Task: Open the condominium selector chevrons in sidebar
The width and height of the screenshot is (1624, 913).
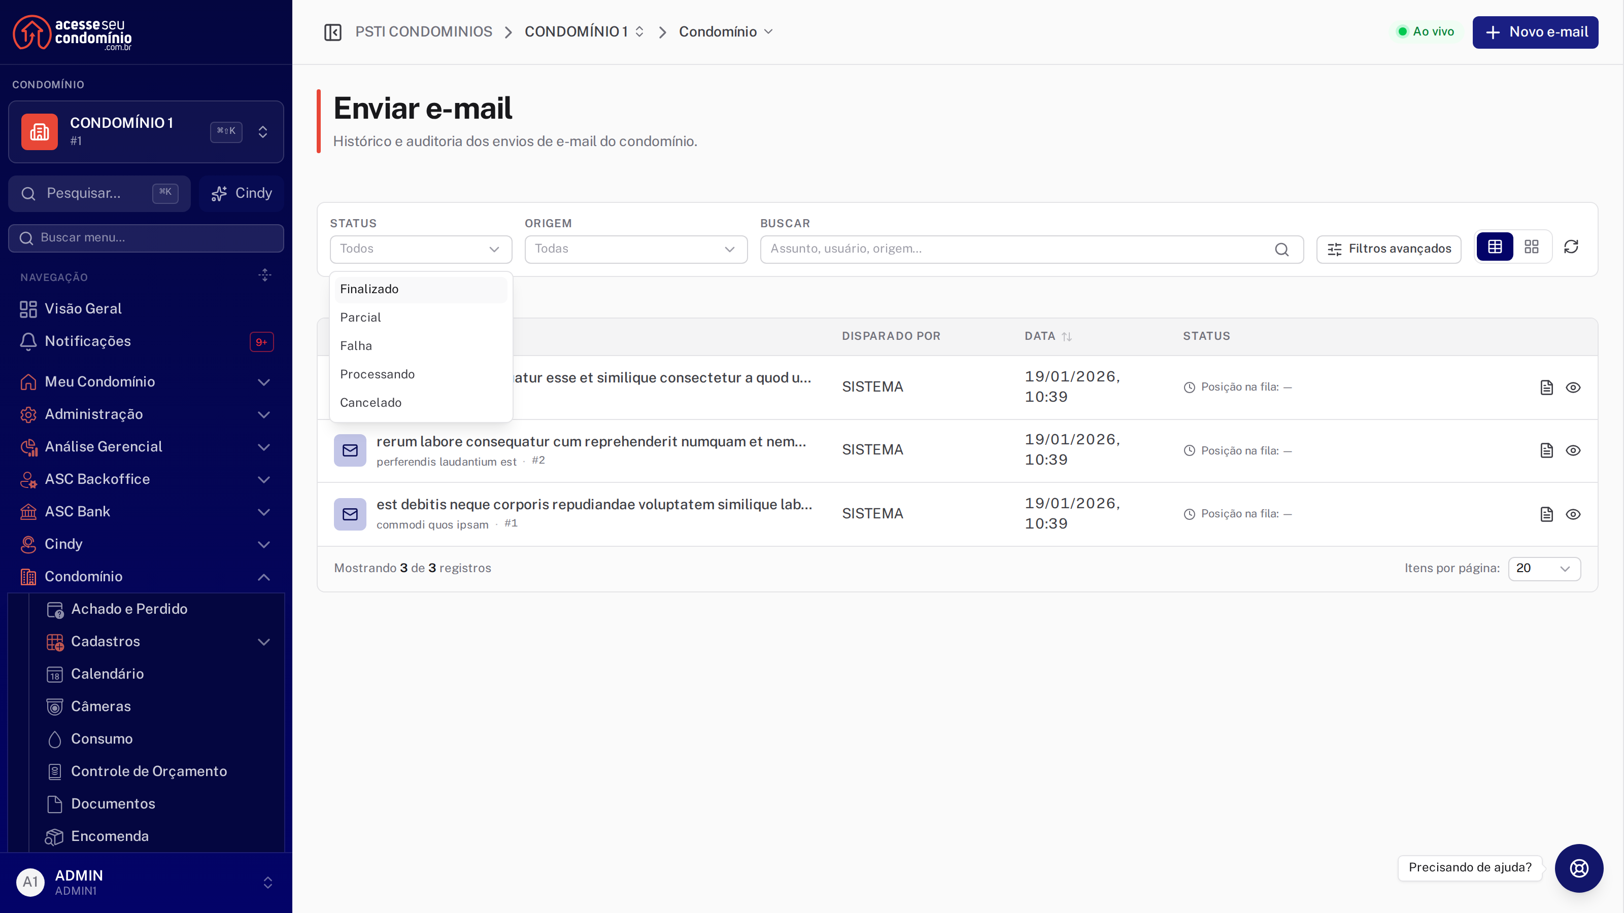Action: (x=263, y=132)
